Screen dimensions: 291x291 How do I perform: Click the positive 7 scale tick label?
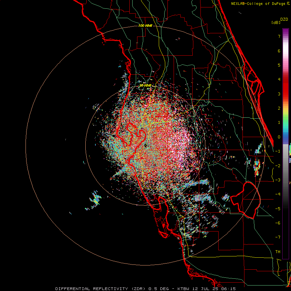[x=279, y=36]
